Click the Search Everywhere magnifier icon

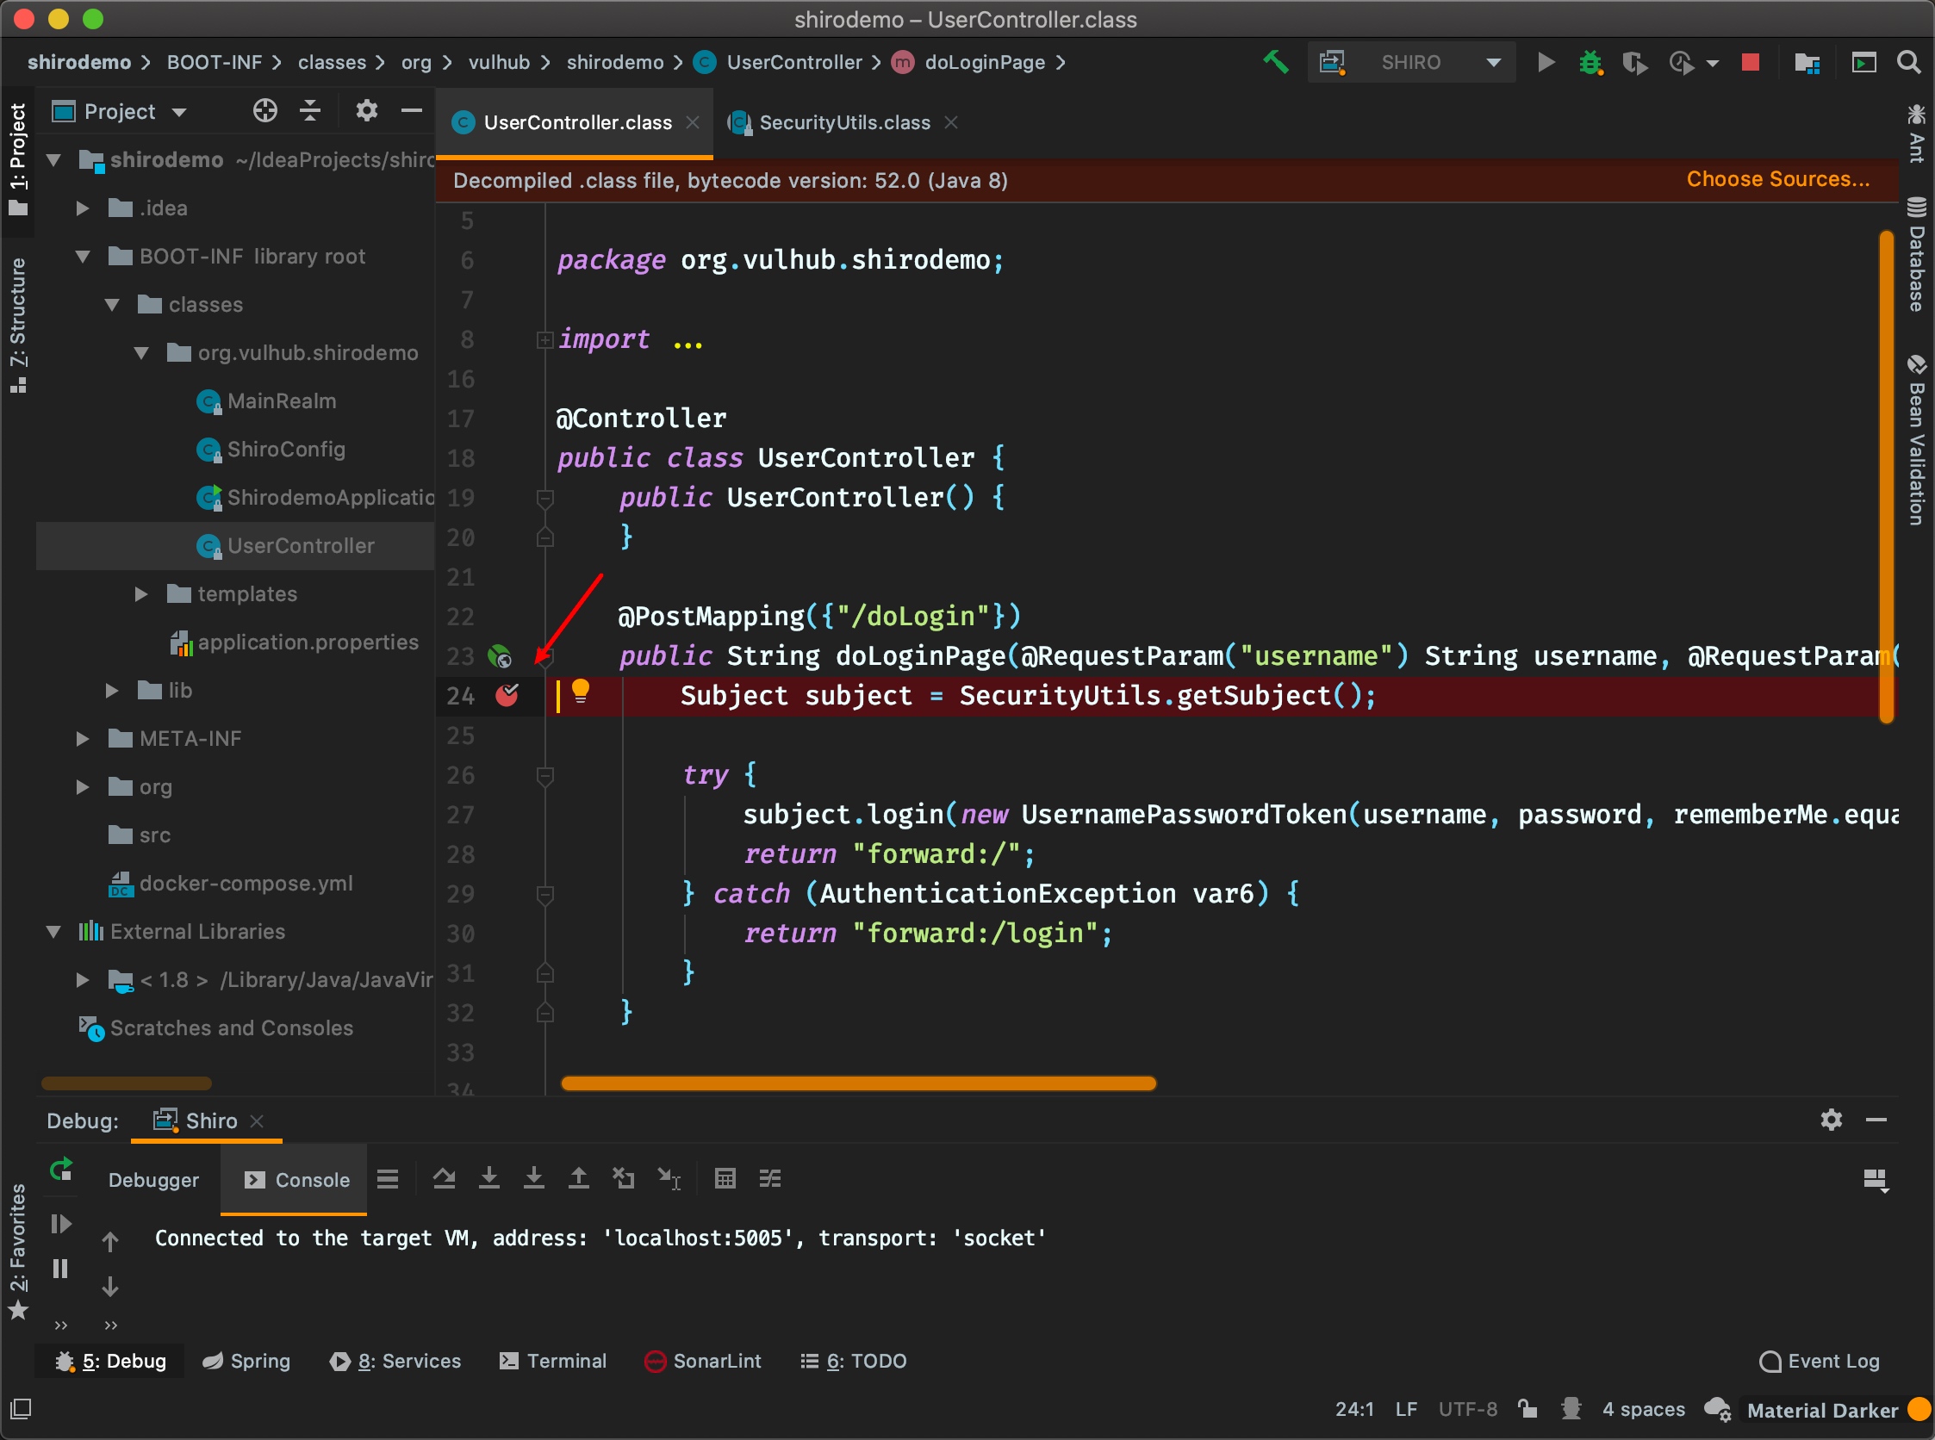click(x=1908, y=63)
